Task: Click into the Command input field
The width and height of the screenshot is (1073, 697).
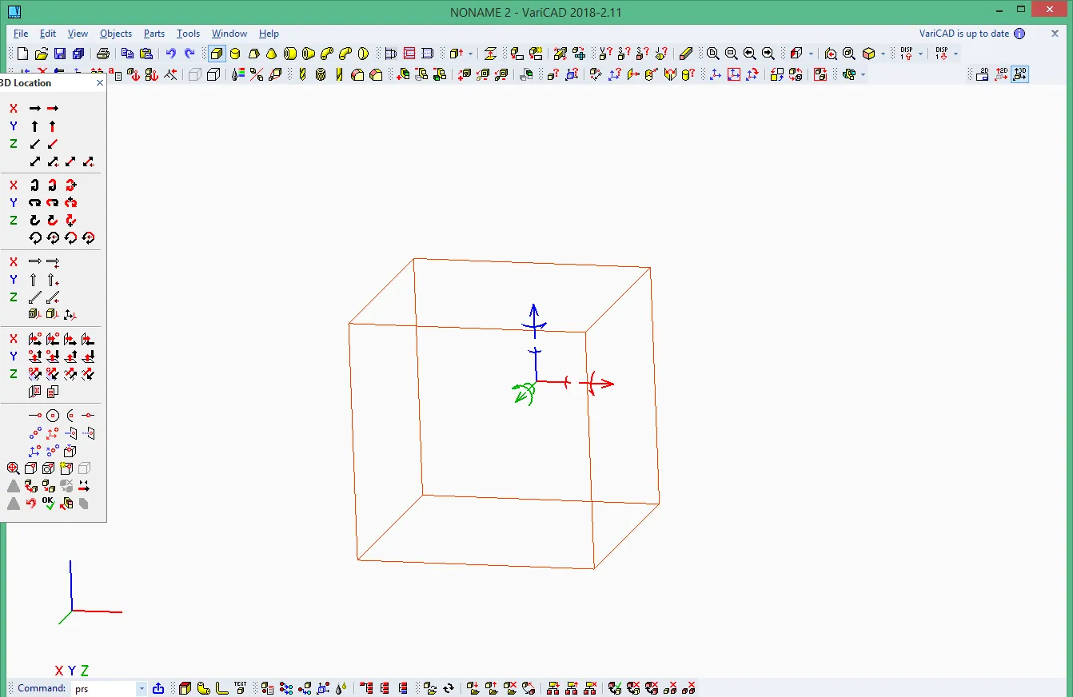Action: (105, 688)
